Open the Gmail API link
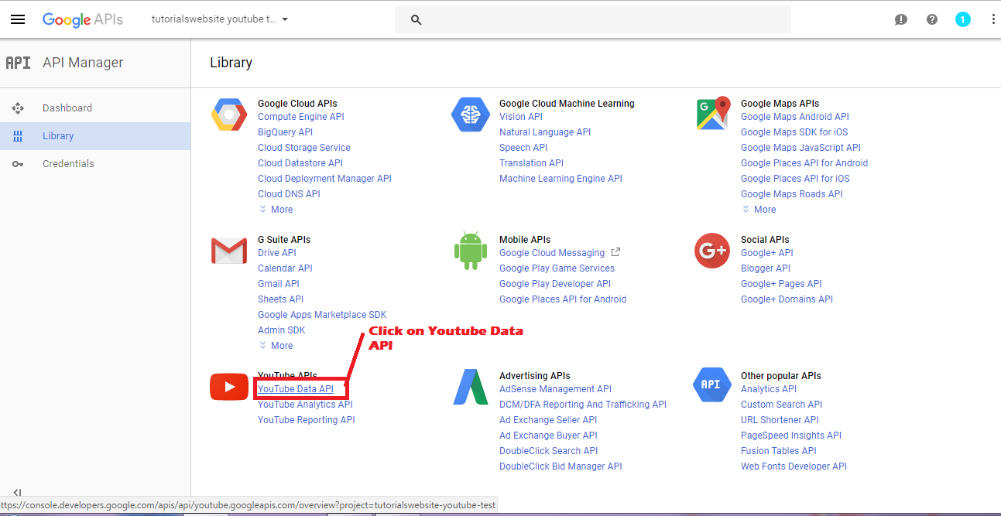1001x516 pixels. (279, 284)
